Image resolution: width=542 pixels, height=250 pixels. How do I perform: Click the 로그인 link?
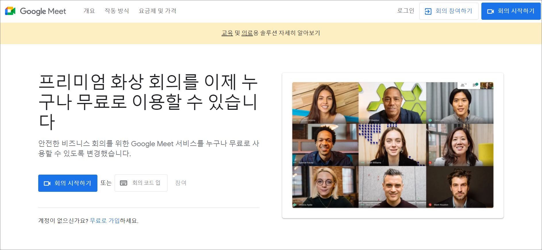click(x=405, y=11)
